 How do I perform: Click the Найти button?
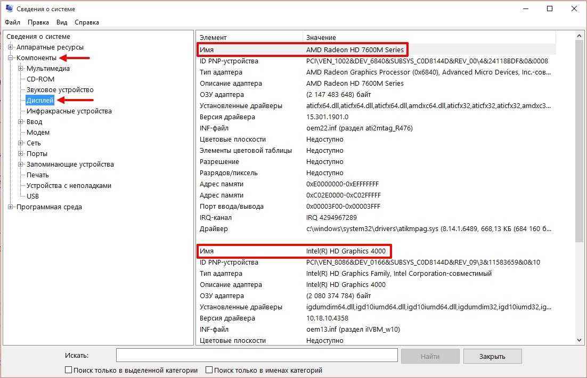[x=430, y=356]
